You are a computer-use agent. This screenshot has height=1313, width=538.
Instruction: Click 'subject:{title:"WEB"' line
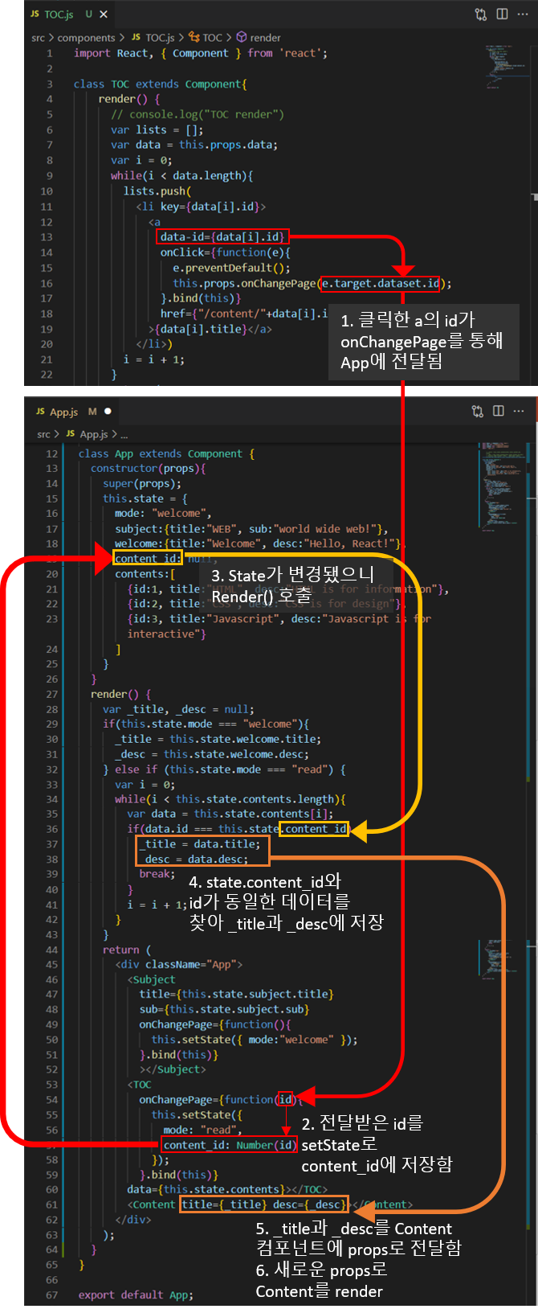coord(251,529)
